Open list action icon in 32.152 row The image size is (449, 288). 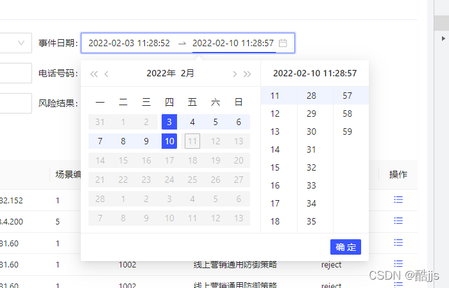398,199
